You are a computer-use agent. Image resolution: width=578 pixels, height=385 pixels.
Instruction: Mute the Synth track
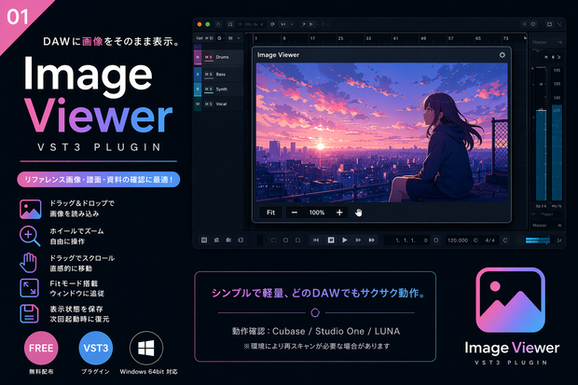pos(206,89)
